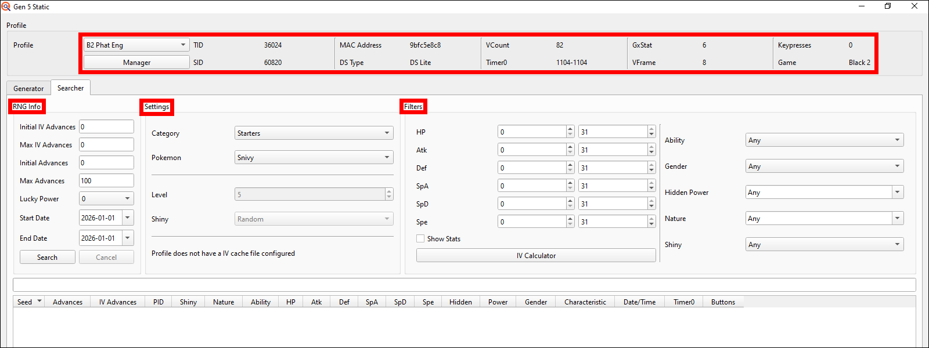Click the Spe maximum value field
This screenshot has height=348, width=929.
[613, 222]
